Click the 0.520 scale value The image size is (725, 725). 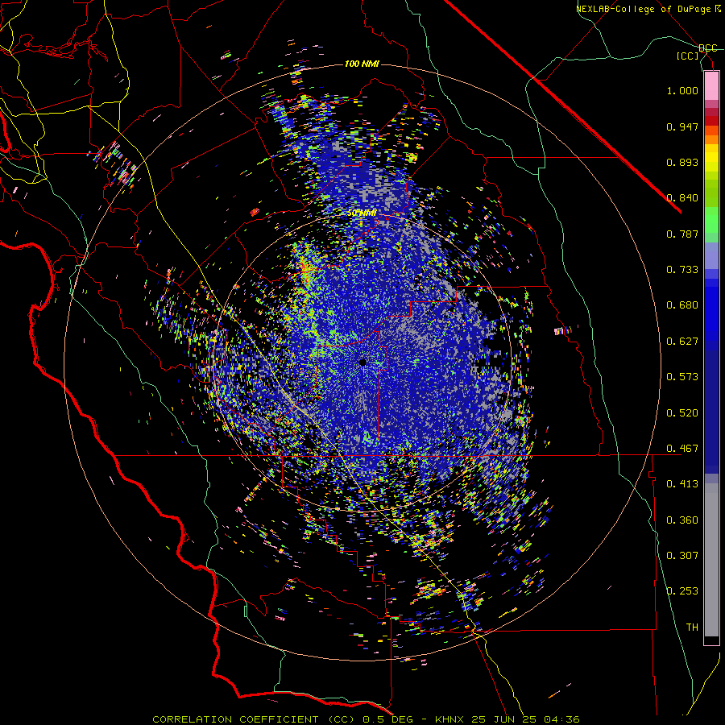(x=682, y=413)
